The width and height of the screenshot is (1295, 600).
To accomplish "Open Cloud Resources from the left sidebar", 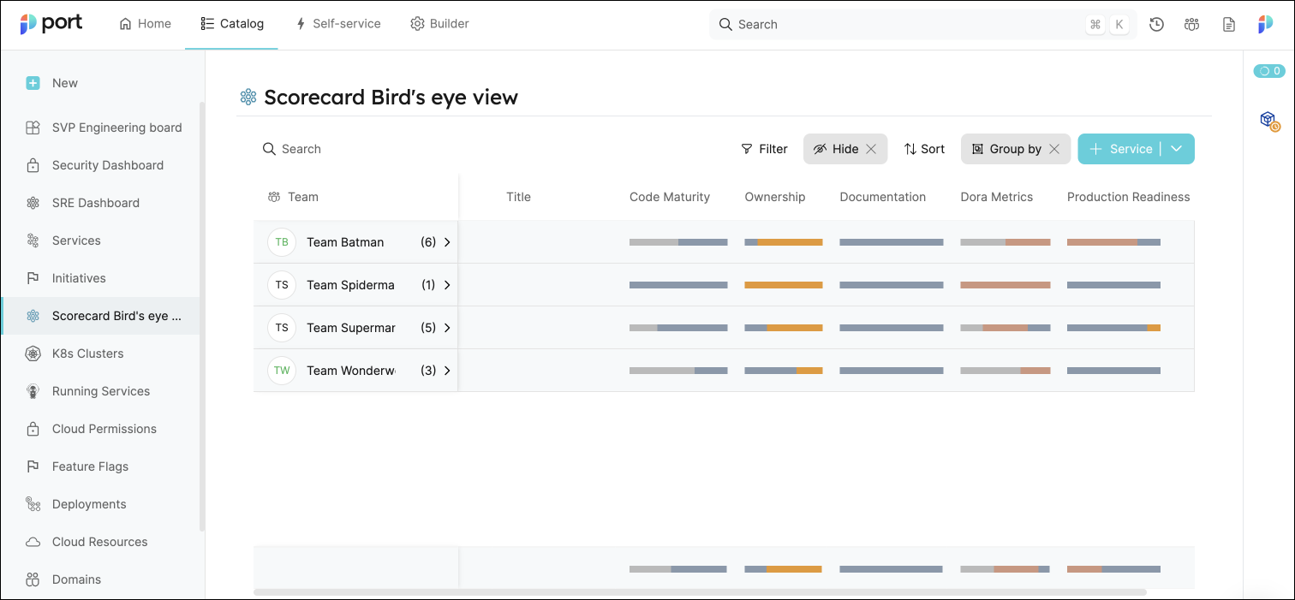I will tap(99, 542).
